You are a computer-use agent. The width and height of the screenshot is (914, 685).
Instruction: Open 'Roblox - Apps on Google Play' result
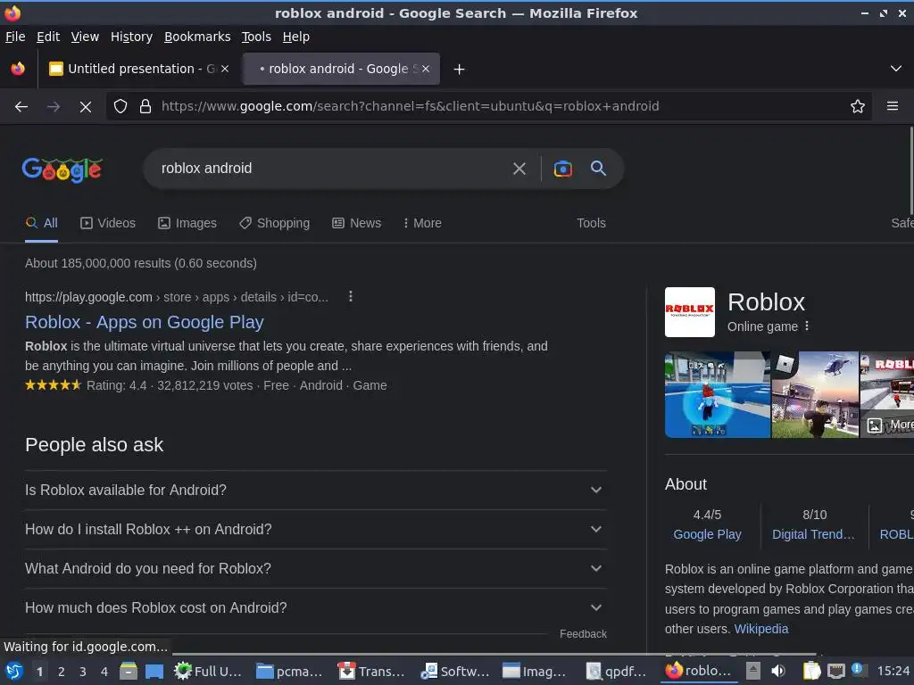145,322
